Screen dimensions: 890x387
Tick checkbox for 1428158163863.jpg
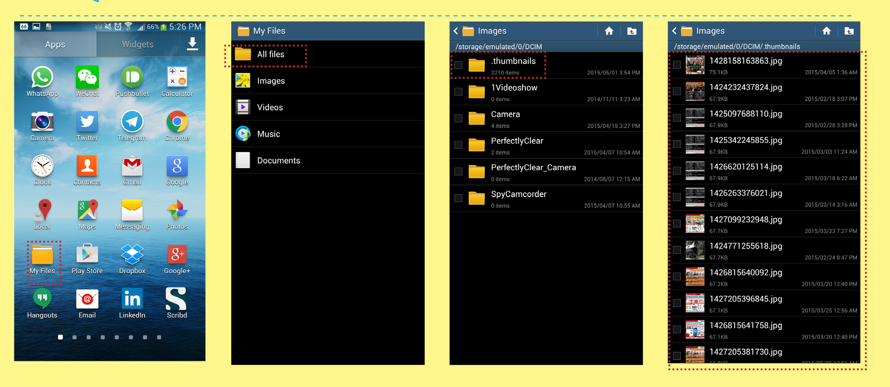click(677, 65)
